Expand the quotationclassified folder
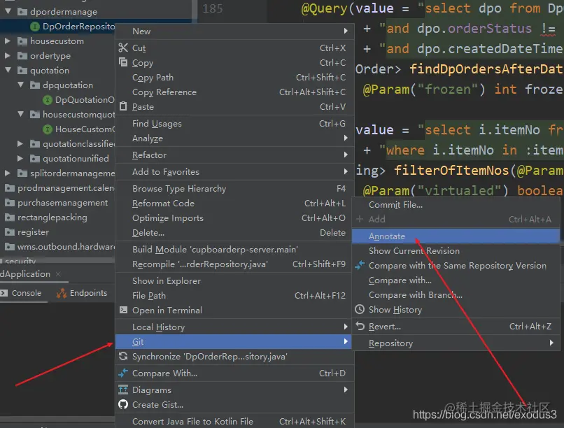Screen dimensions: 564x428 pos(20,144)
